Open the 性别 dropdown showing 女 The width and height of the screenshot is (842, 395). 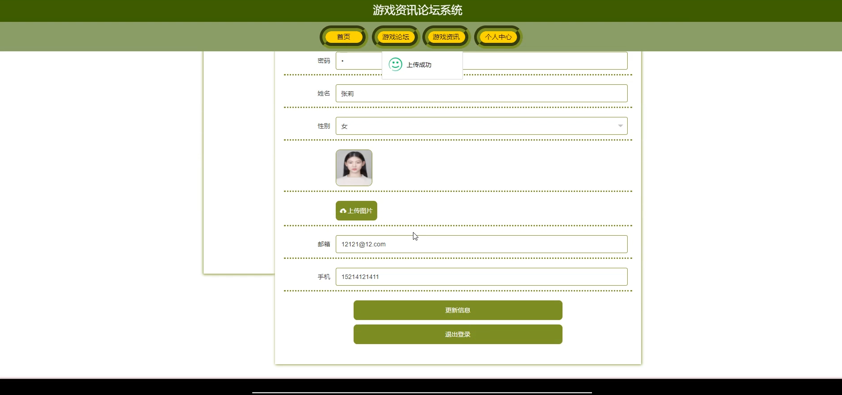coord(481,126)
